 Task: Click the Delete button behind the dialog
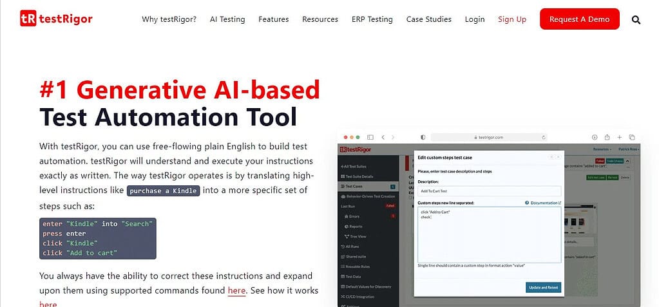[625, 178]
